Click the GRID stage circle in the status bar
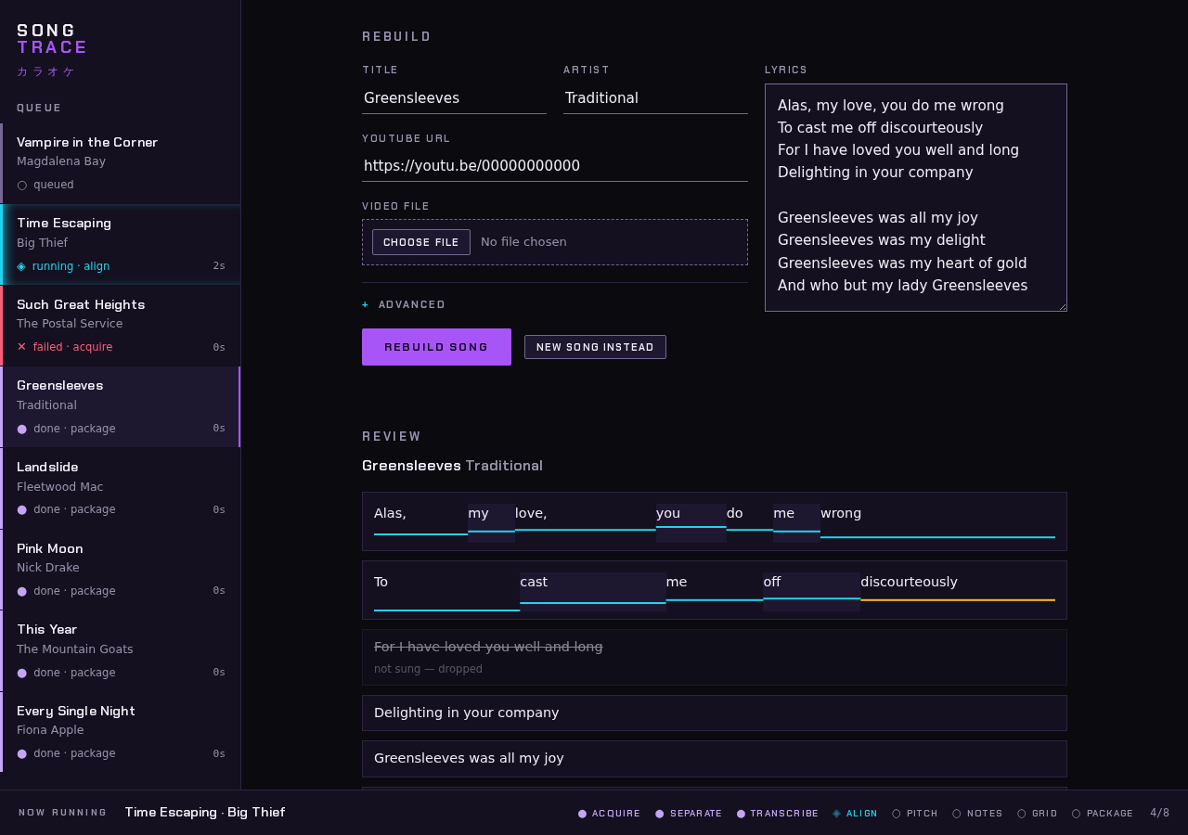 pos(1022,814)
